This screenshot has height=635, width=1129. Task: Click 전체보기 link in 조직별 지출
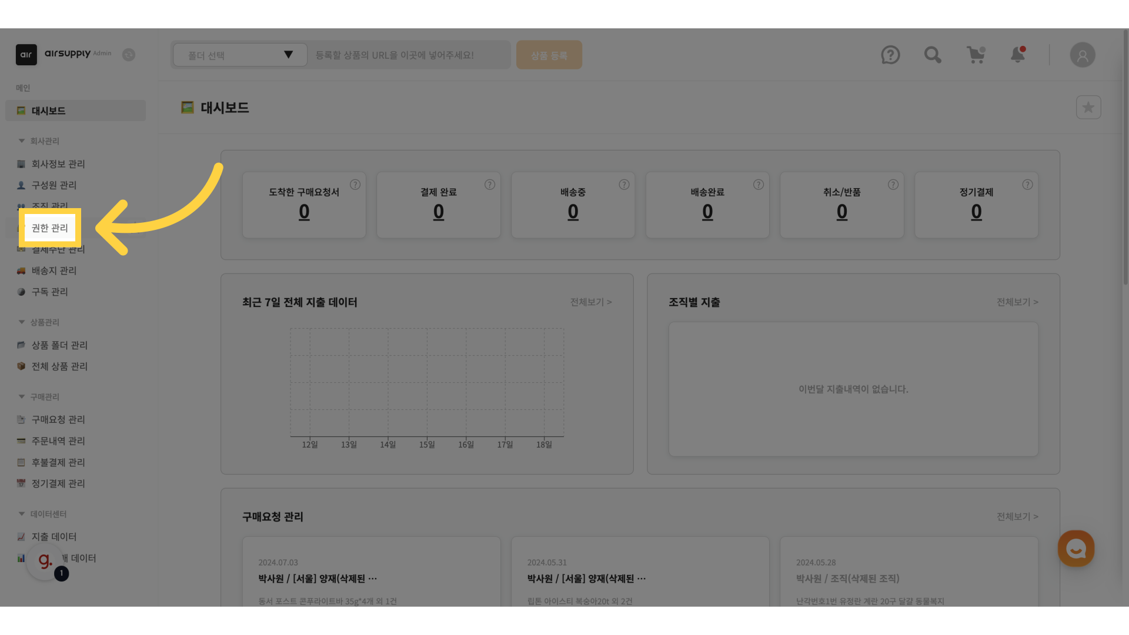point(1017,302)
